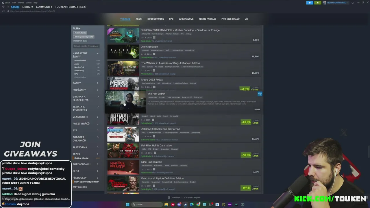Filter by Dobrodružné genre
Screen dimensions: 370x208
80,61
